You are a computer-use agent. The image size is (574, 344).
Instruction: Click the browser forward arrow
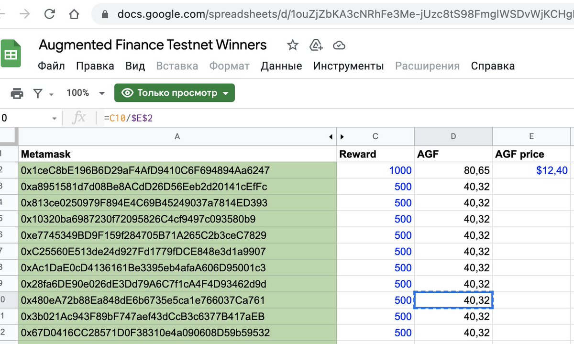(x=24, y=13)
